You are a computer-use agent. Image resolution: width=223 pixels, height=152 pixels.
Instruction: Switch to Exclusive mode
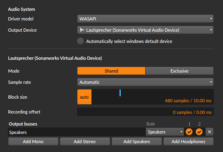179,71
